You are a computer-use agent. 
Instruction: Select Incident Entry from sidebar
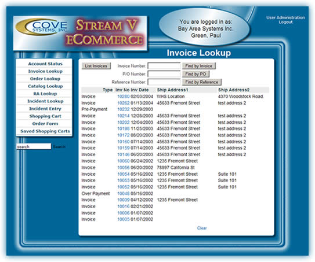click(45, 109)
